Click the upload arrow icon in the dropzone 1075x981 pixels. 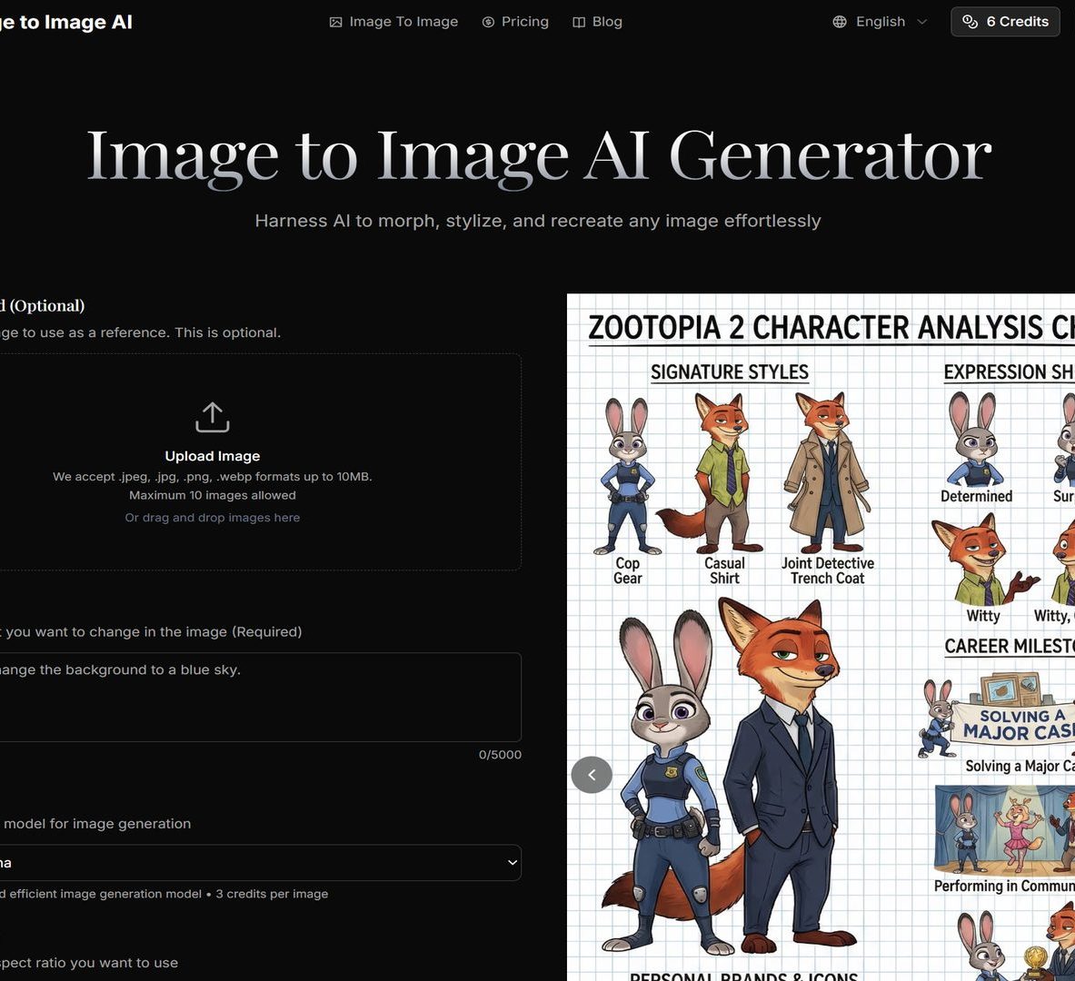212,417
